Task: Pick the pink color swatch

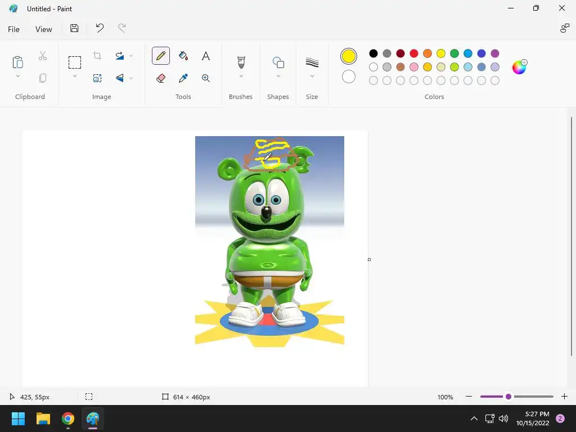Action: click(x=414, y=67)
